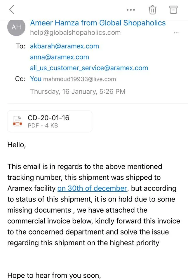The image size is (188, 280).
Task: Open message options dots beside sender address
Action: coord(176,33)
